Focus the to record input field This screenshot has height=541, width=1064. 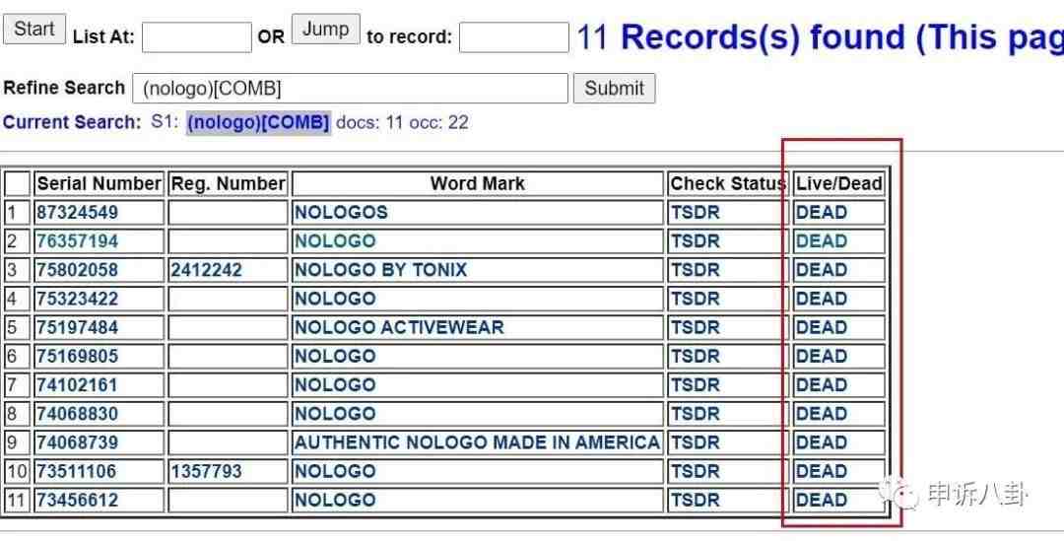pos(513,37)
